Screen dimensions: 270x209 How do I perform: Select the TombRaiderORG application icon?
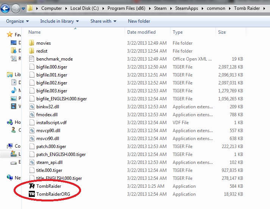[x=32, y=194]
